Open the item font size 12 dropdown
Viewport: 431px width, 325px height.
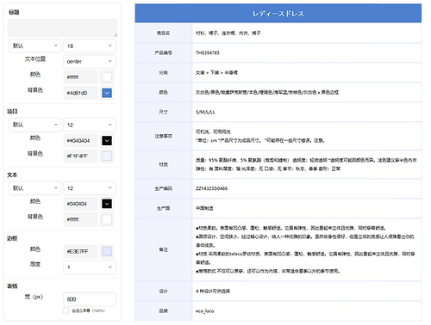[x=90, y=125]
